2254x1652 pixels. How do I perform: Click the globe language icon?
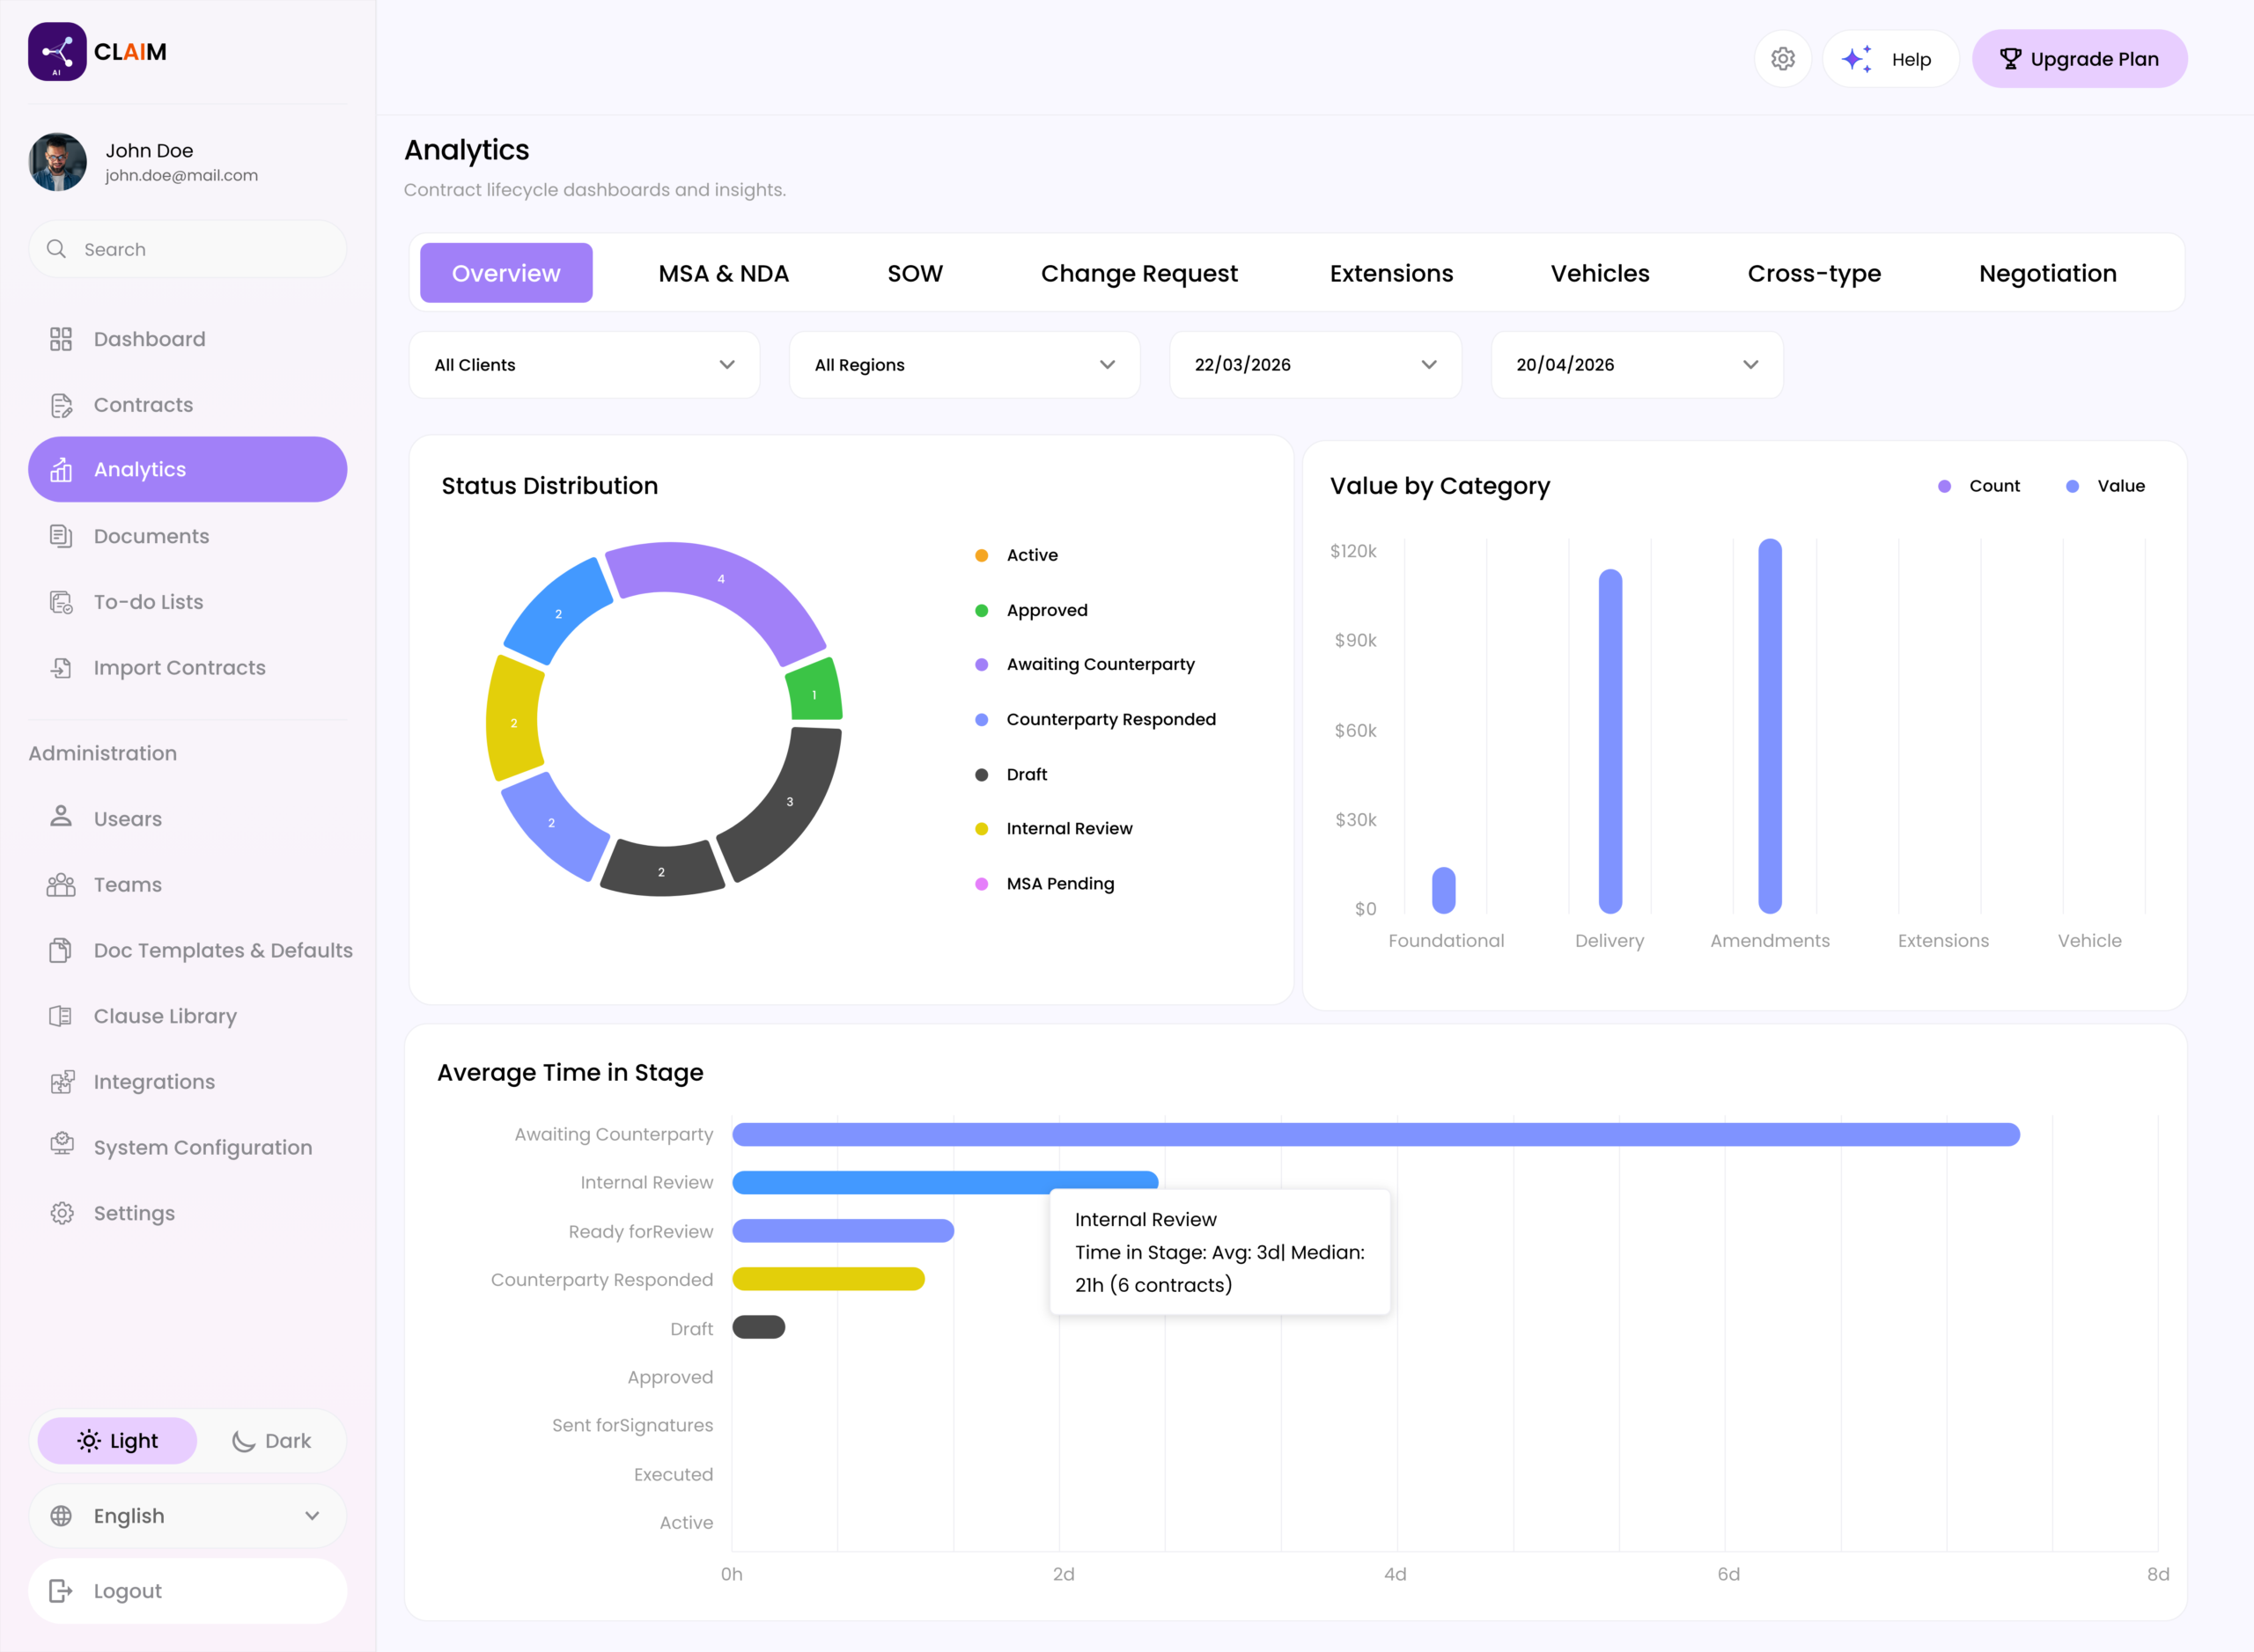(x=61, y=1516)
